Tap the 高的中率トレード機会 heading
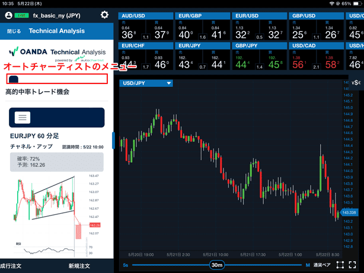The image size is (364, 273). click(37, 92)
